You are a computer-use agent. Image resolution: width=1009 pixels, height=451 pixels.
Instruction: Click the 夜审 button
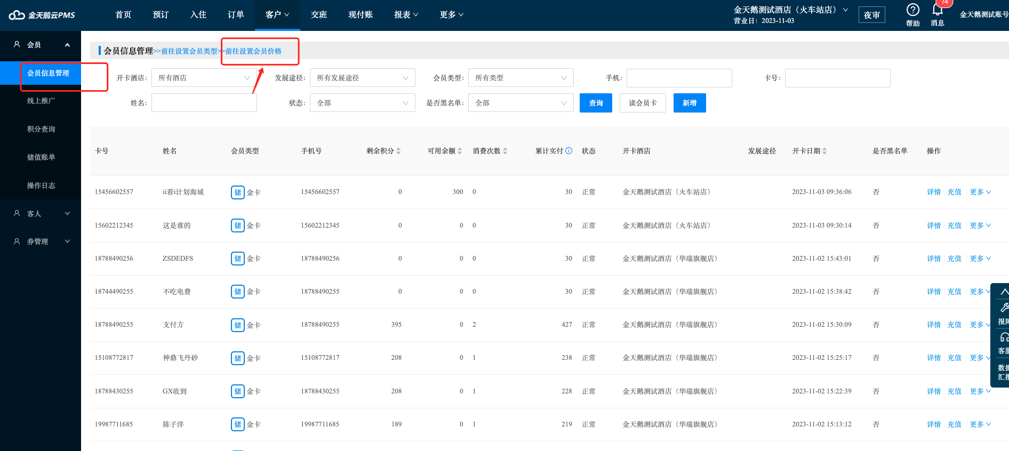[872, 15]
